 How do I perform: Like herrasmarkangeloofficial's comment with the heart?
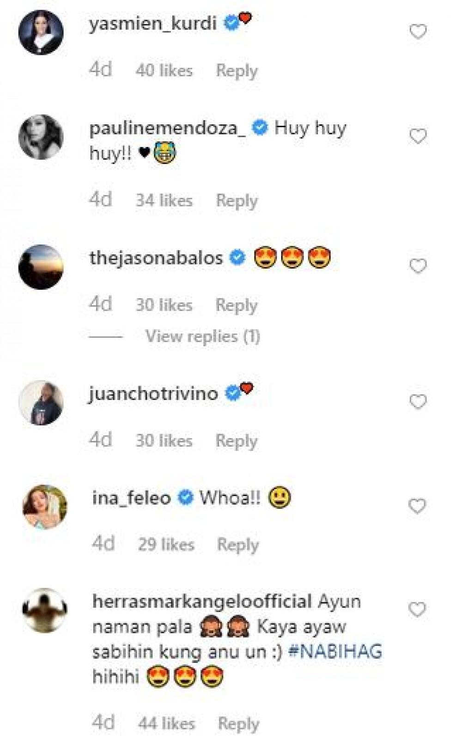click(417, 610)
